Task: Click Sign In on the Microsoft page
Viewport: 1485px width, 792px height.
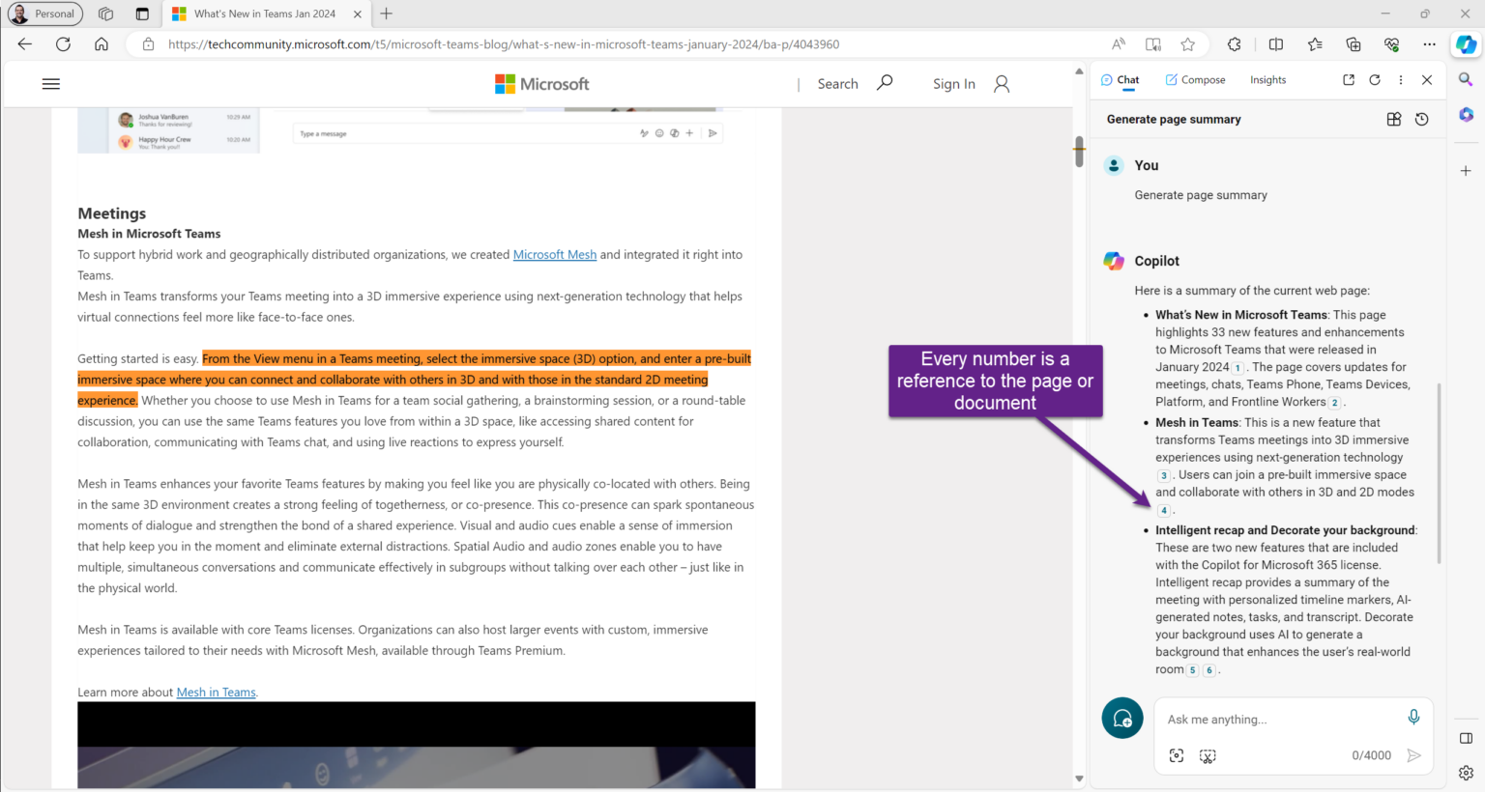Action: [x=953, y=84]
